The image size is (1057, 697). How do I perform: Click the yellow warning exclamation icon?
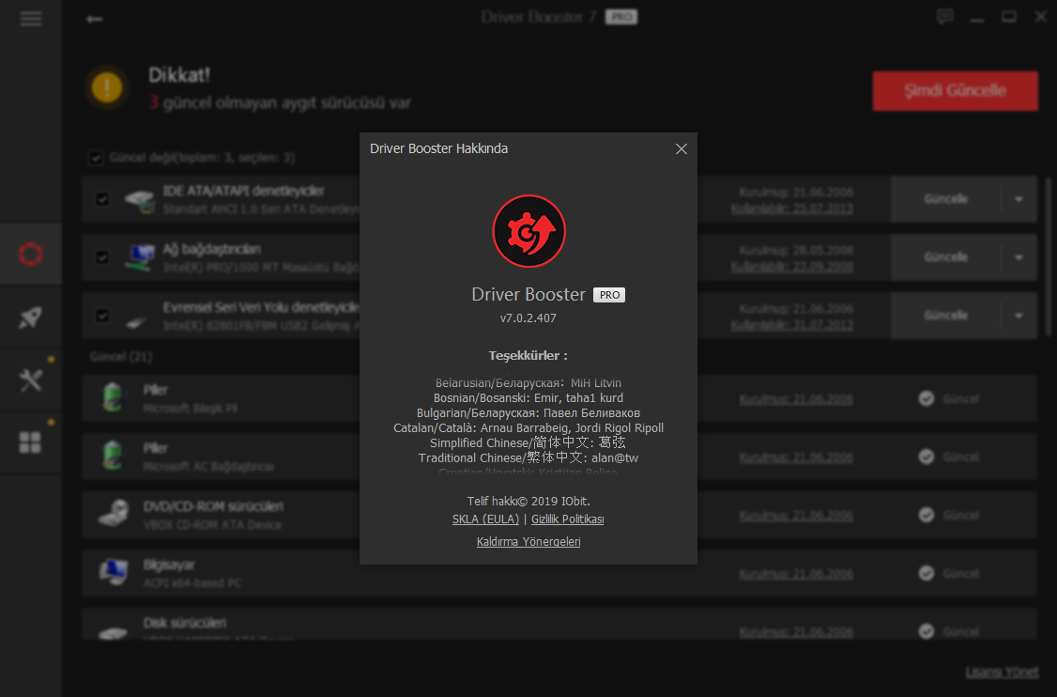tap(106, 87)
